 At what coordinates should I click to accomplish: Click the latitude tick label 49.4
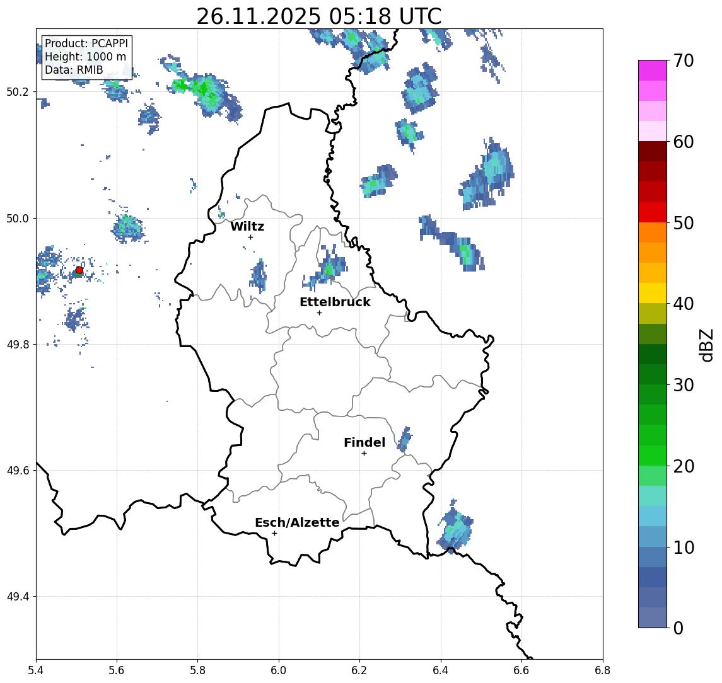pyautogui.click(x=18, y=597)
